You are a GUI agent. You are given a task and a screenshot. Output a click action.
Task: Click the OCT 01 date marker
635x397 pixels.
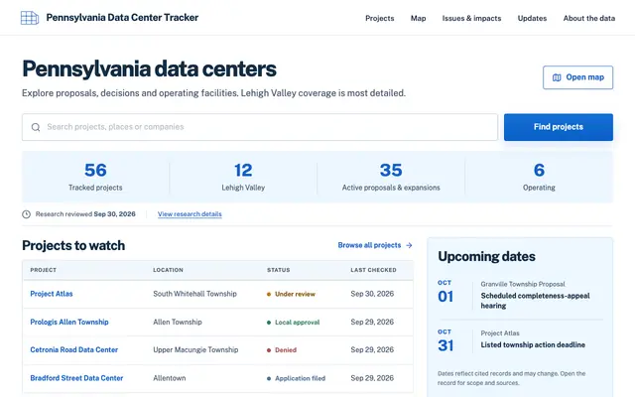pyautogui.click(x=445, y=292)
